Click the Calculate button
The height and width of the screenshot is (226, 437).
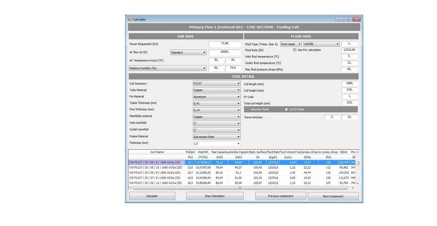pos(152,196)
